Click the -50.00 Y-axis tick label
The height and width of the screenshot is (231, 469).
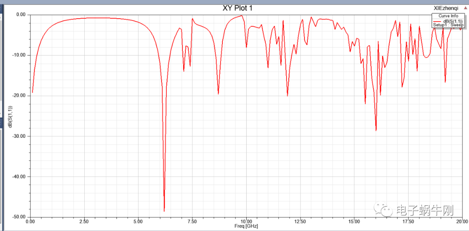(20, 217)
